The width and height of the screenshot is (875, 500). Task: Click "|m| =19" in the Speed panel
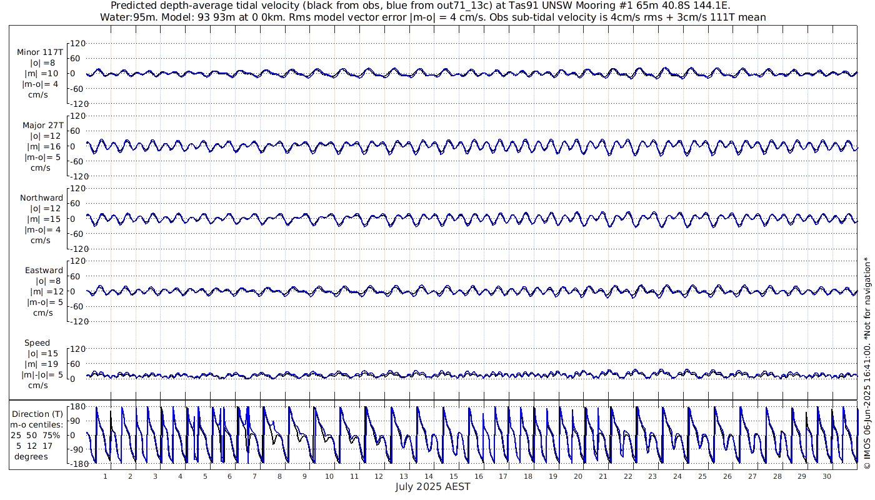coord(41,364)
